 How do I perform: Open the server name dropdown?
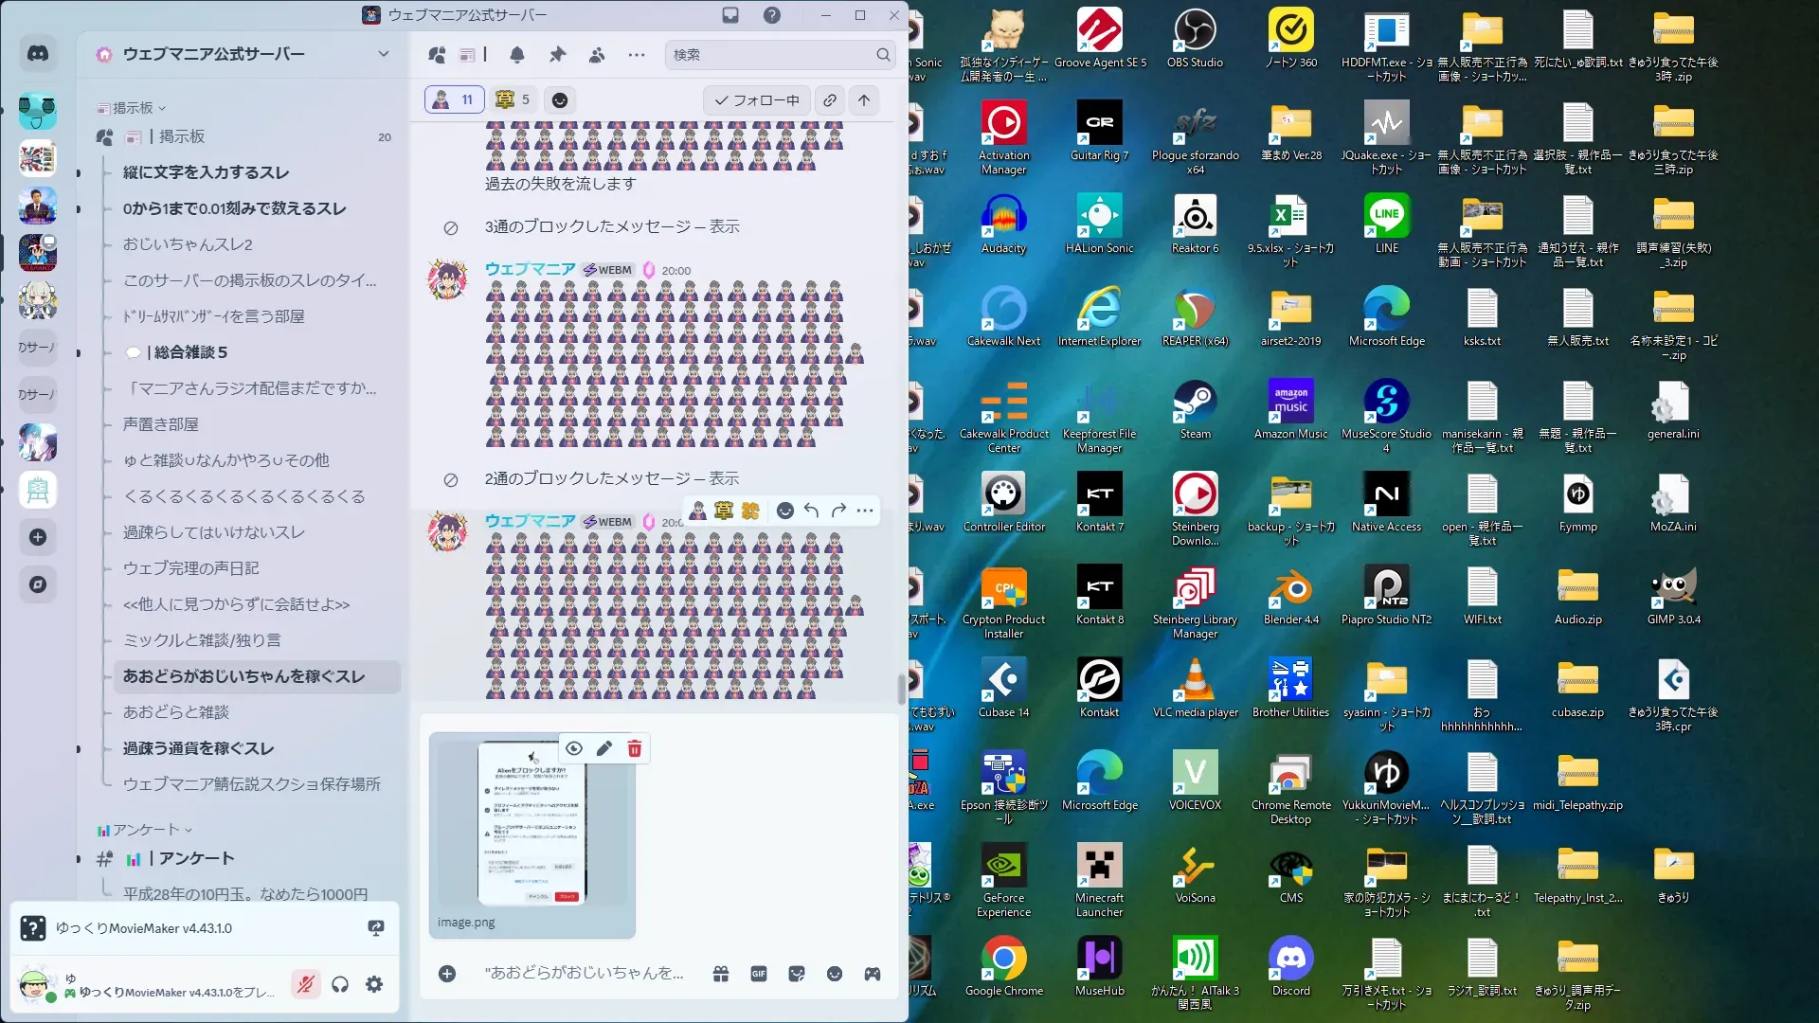click(383, 54)
